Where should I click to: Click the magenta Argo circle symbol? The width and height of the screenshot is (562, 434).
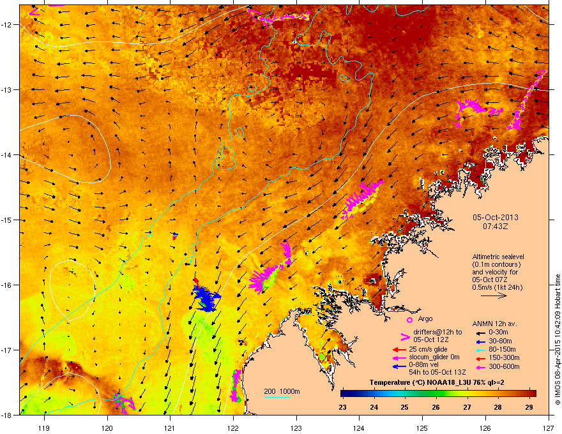click(409, 320)
